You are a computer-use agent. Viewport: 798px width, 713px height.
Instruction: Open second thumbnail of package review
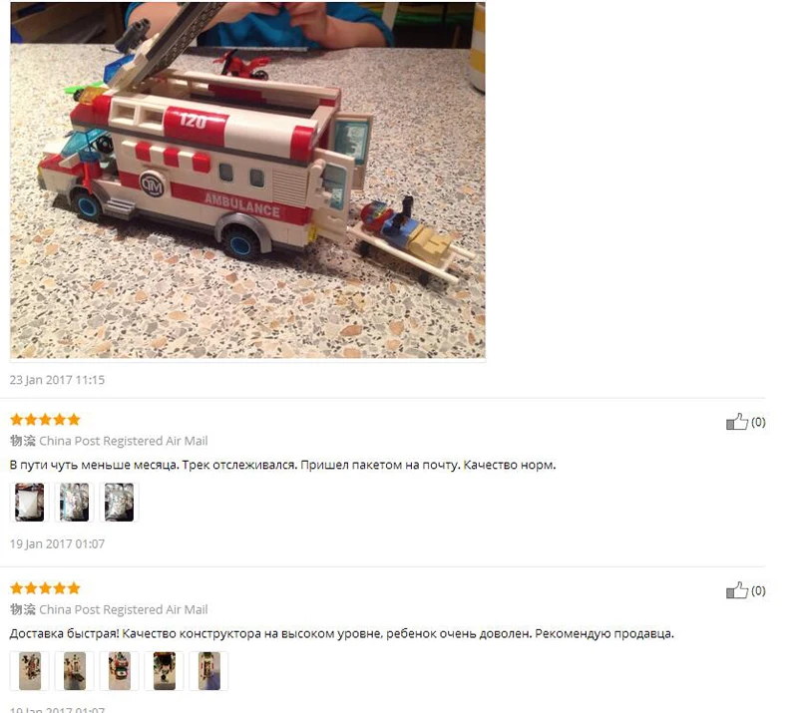pyautogui.click(x=74, y=503)
